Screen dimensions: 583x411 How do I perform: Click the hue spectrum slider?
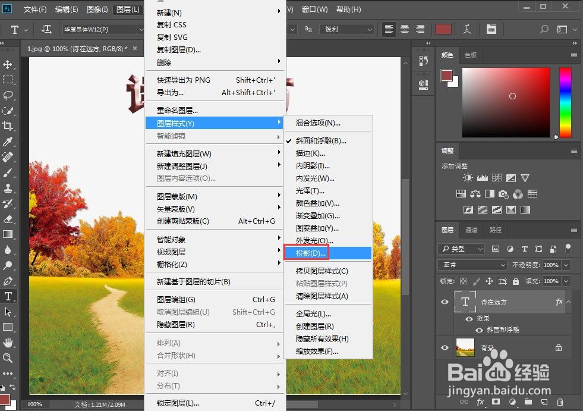[x=566, y=102]
